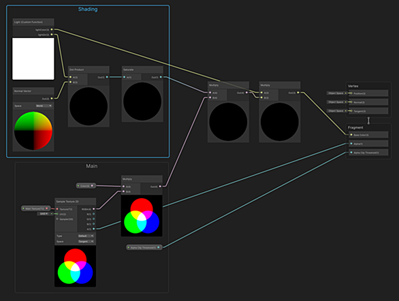Click the Main group Multiply RGB preview
This screenshot has height=301, width=399.
pos(142,216)
